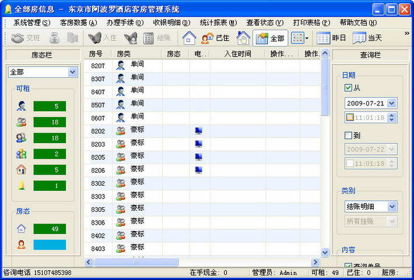The image size is (414, 280).
Task: Open the 2009-07-21 date dropdown
Action: pyautogui.click(x=392, y=103)
